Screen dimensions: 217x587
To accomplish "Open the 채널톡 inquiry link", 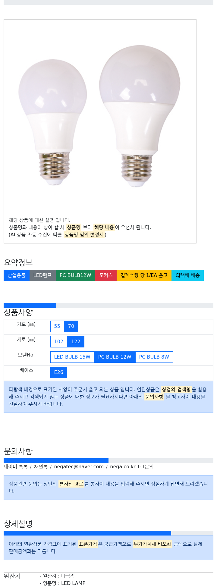I will [x=41, y=467].
